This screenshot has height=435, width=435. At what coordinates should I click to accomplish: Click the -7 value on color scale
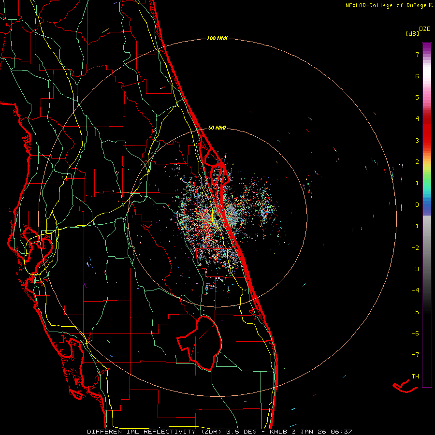coord(415,355)
